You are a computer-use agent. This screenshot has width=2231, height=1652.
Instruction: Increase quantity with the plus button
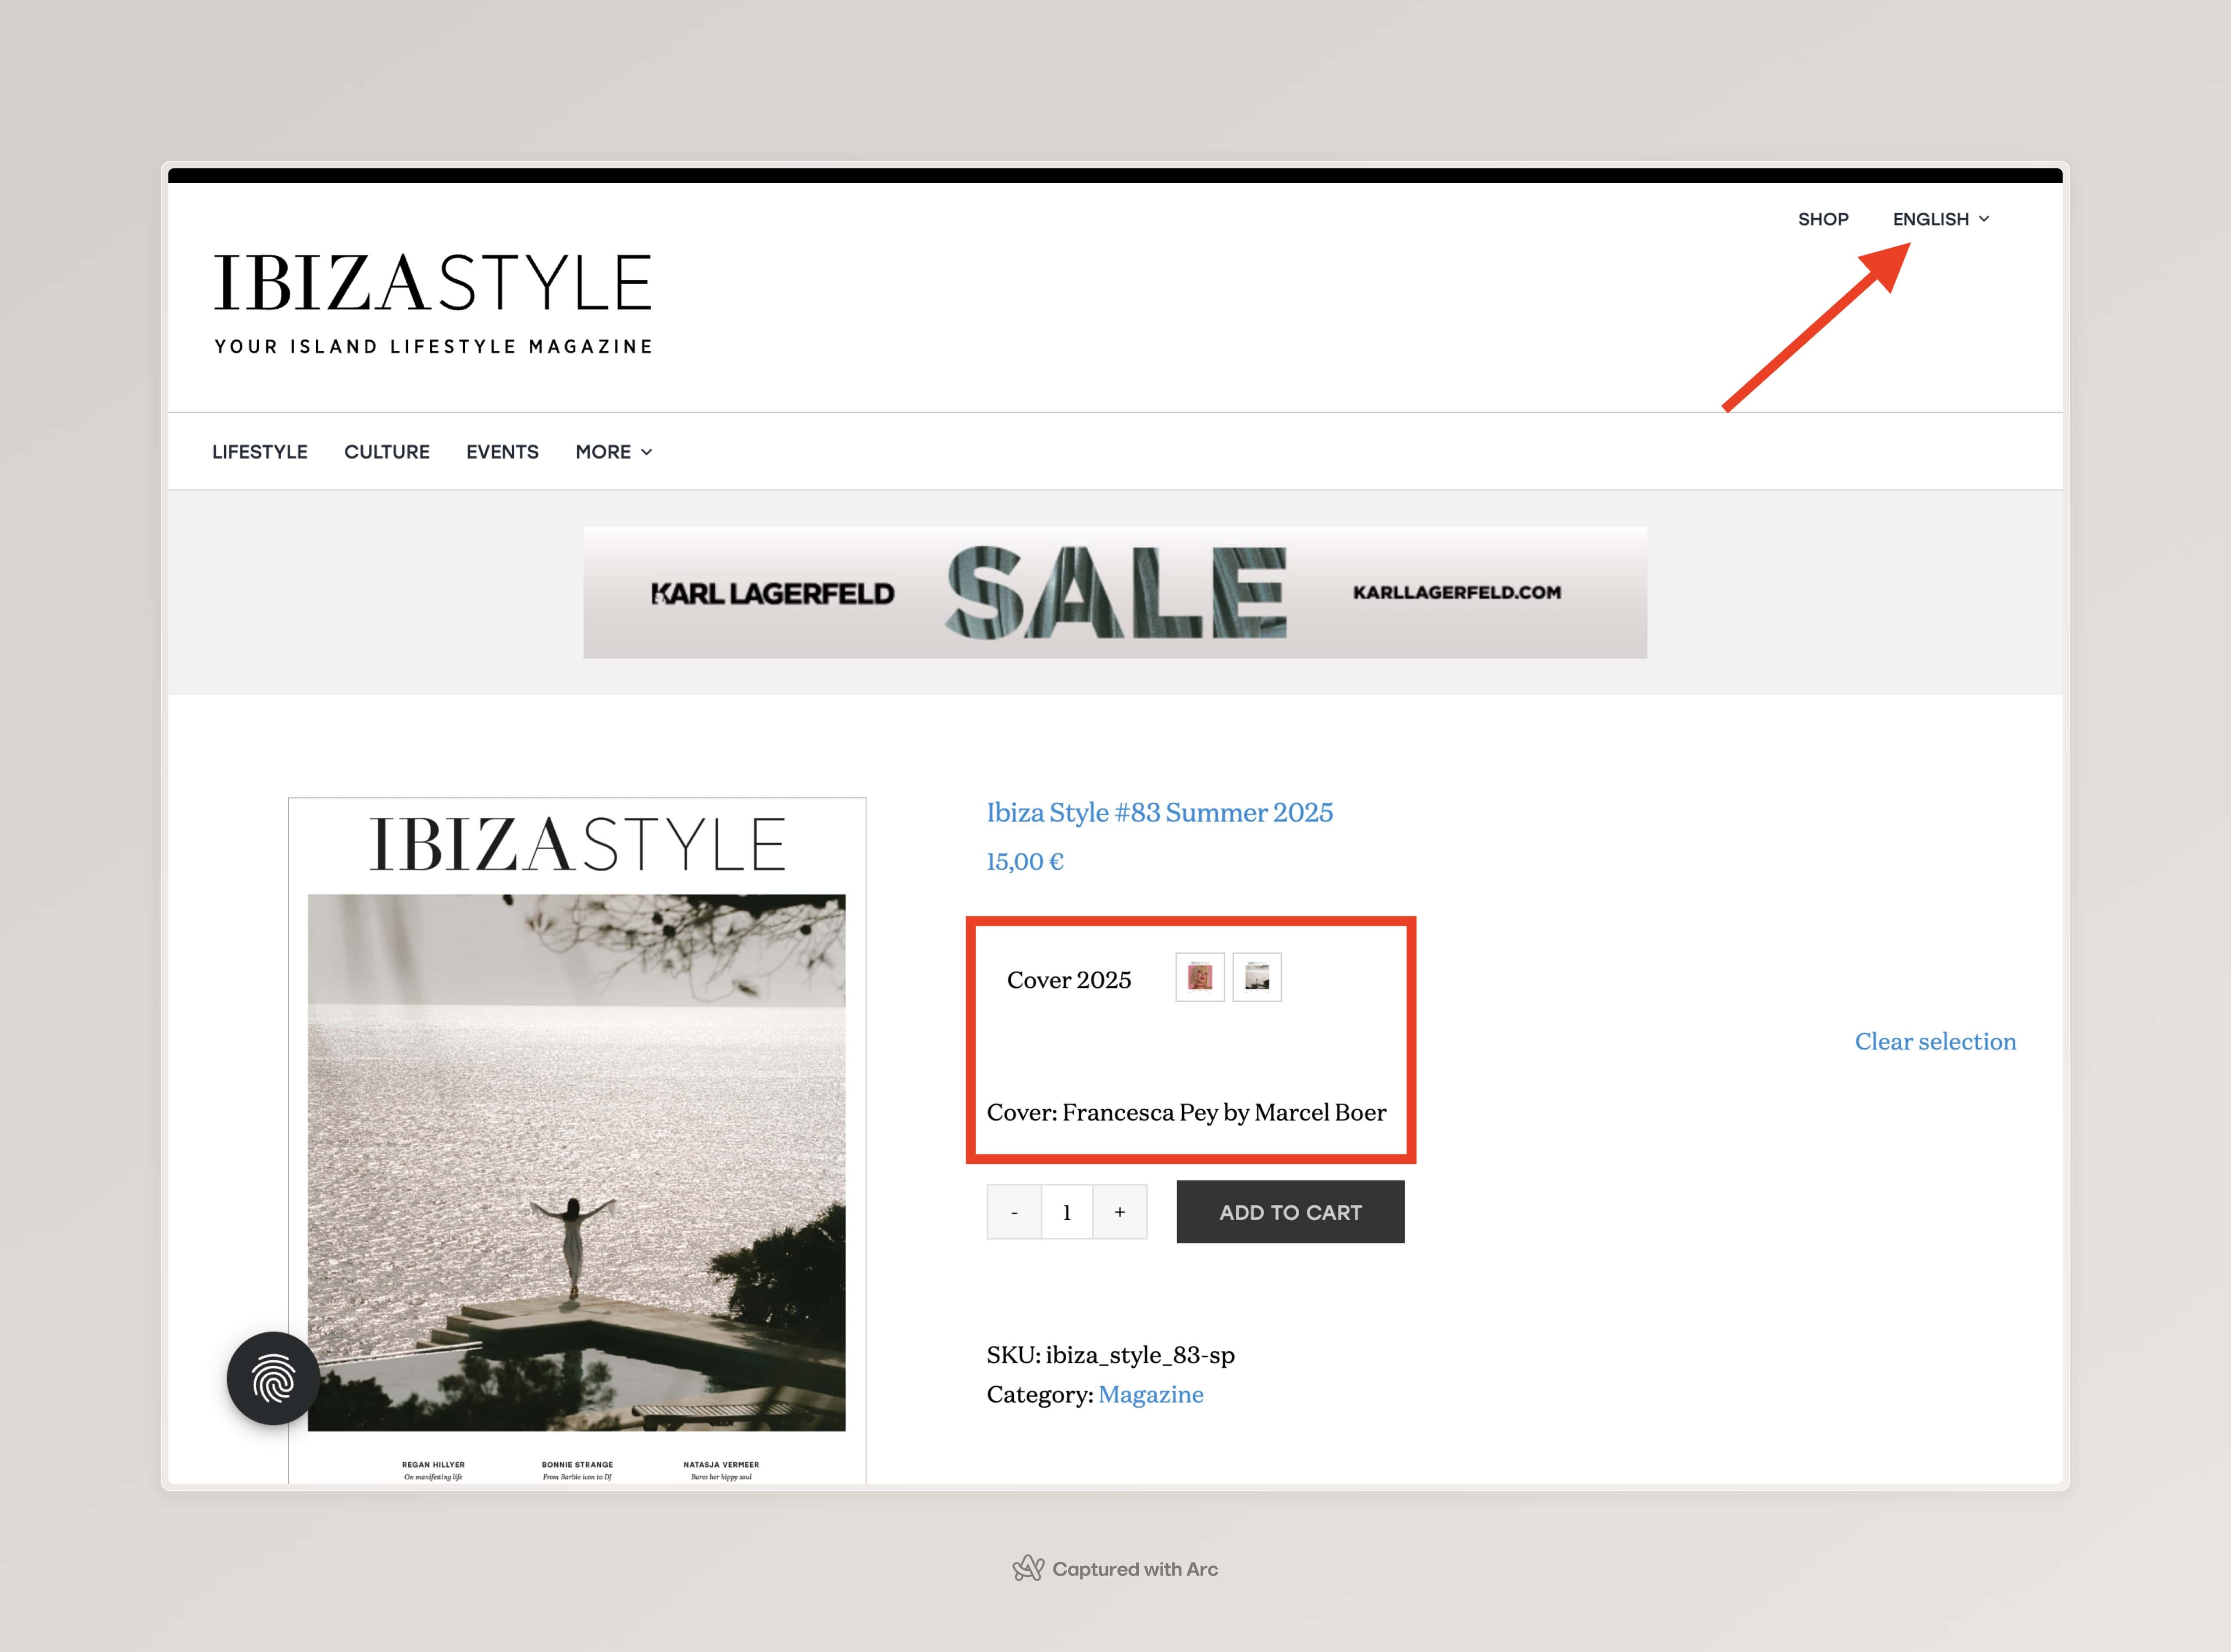pos(1120,1212)
